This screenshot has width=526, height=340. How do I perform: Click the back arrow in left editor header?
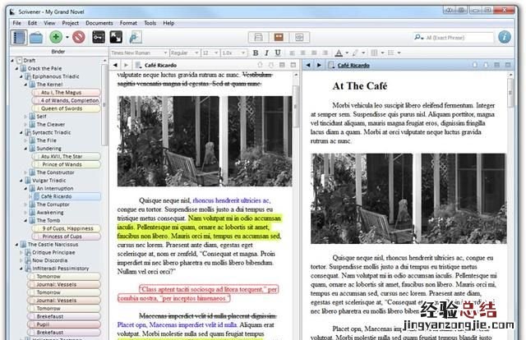click(114, 65)
